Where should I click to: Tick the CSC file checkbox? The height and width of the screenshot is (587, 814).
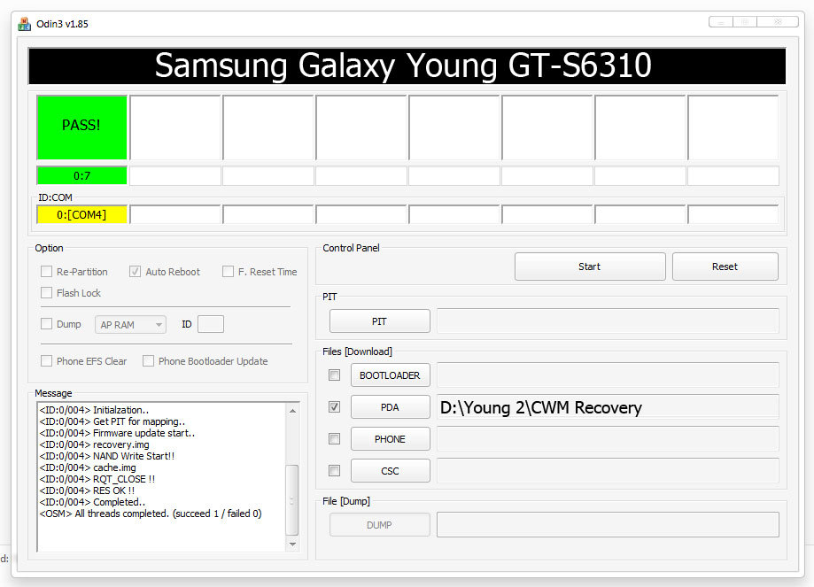coord(334,471)
